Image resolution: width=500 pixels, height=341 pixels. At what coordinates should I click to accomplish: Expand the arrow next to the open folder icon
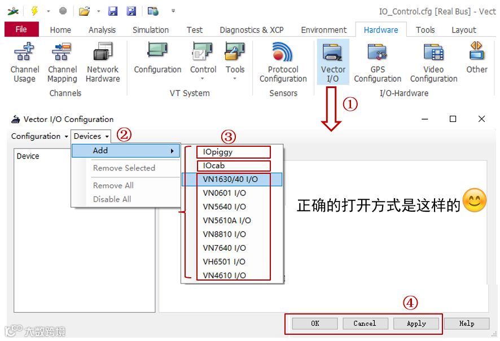(x=99, y=11)
